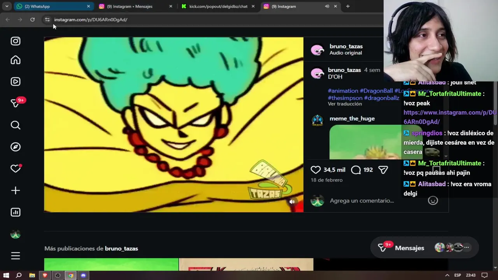498x280 pixels.
Task: Switch to Discord in the taskbar
Action: pos(83,275)
